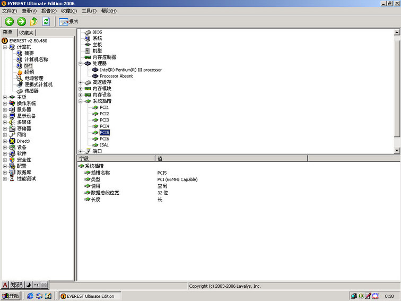Click the 开始 Start button

pos(10,296)
